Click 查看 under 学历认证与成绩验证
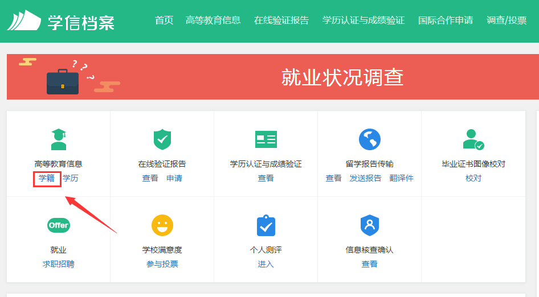539x297 pixels. [x=266, y=178]
